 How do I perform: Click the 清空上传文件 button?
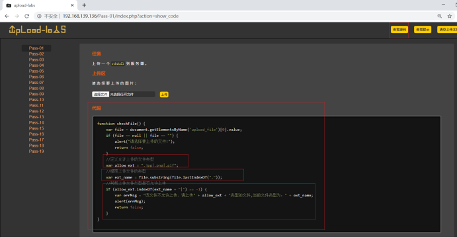click(447, 30)
